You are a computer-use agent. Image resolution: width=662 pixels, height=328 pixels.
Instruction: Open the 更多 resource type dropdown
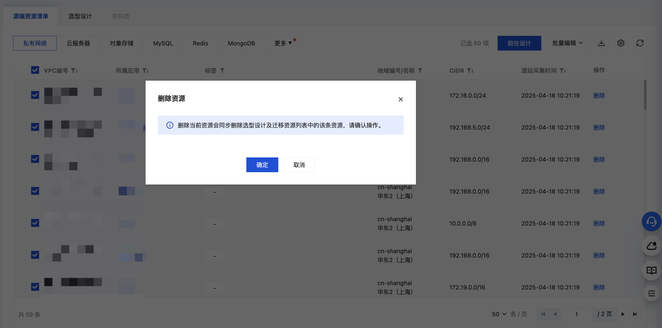pos(283,43)
